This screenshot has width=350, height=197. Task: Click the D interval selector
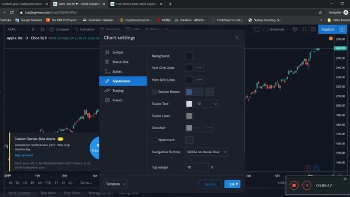33,29
